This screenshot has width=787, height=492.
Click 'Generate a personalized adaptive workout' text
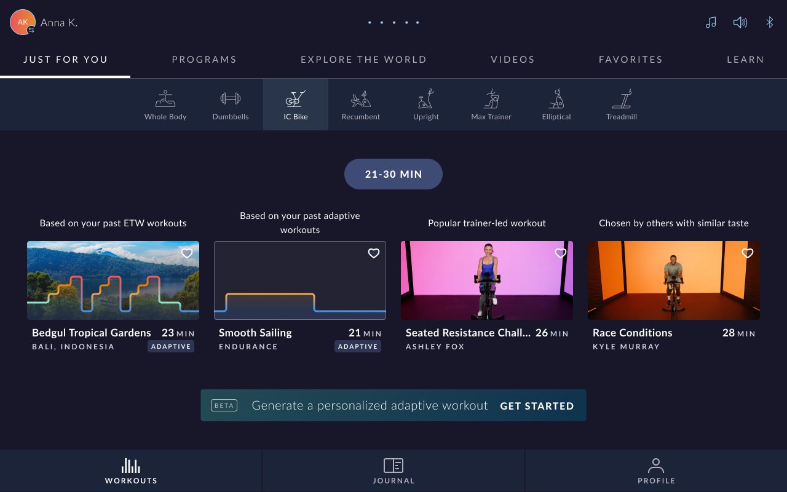click(x=370, y=406)
